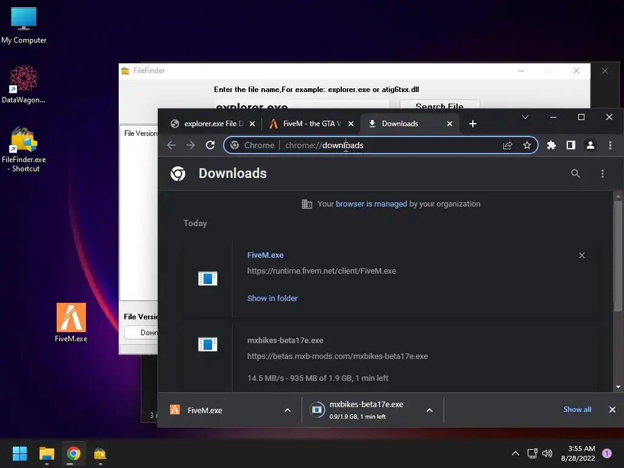Show FiveM.exe in folder

272,299
